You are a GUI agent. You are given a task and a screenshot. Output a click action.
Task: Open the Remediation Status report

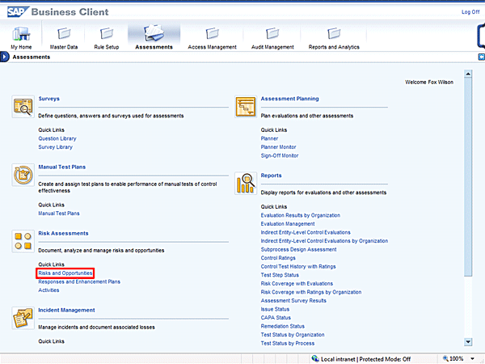tap(283, 326)
